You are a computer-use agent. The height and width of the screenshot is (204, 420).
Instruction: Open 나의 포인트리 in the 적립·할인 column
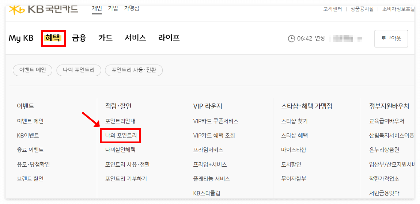[x=121, y=136]
